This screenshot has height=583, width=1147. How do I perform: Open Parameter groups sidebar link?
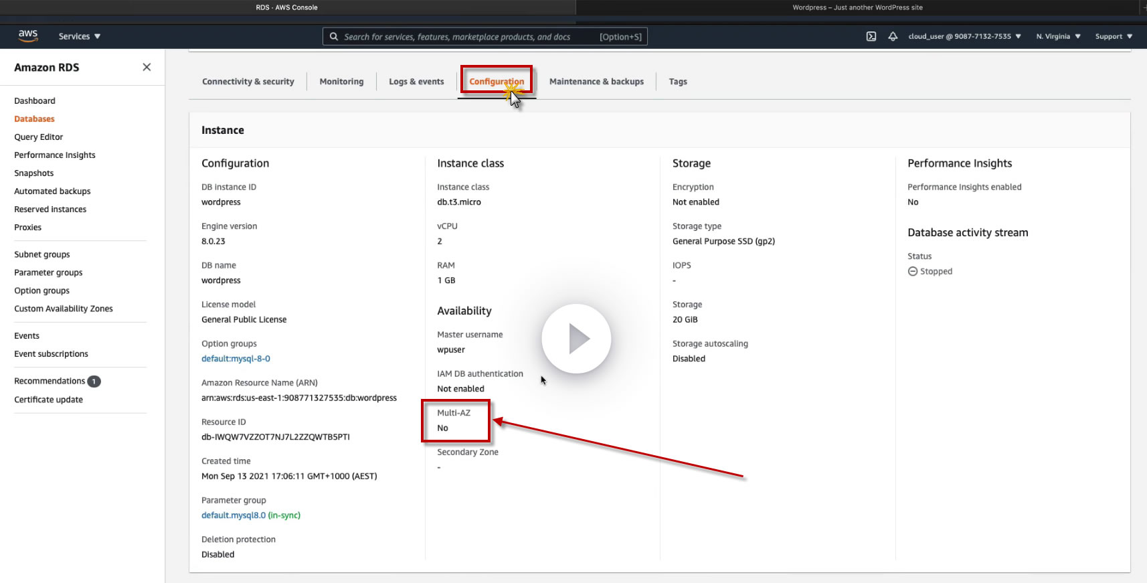tap(48, 272)
